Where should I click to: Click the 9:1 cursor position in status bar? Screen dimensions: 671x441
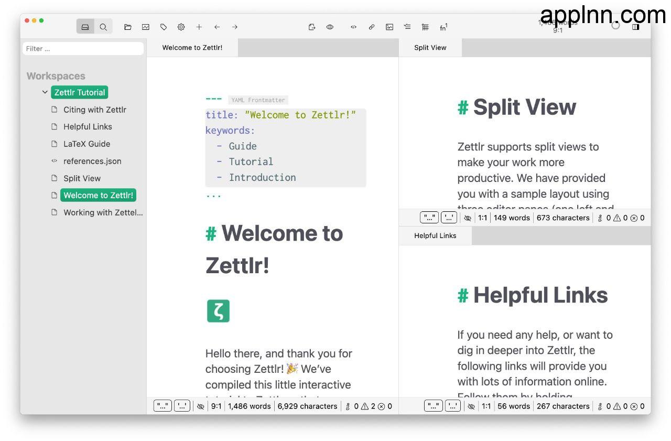click(216, 406)
